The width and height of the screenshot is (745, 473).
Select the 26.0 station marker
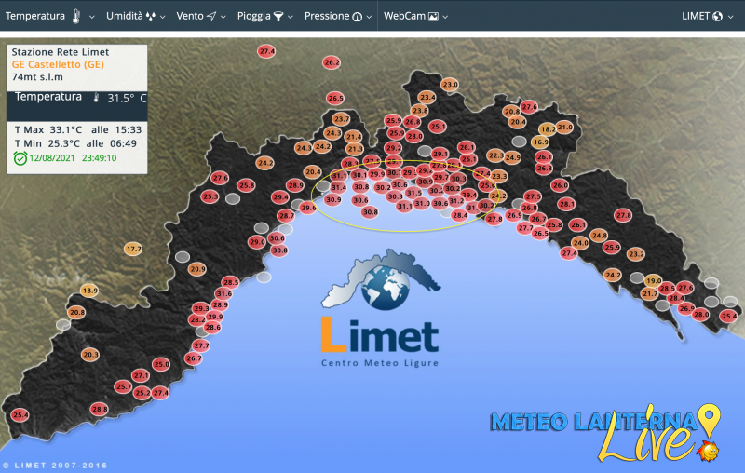tap(560, 185)
